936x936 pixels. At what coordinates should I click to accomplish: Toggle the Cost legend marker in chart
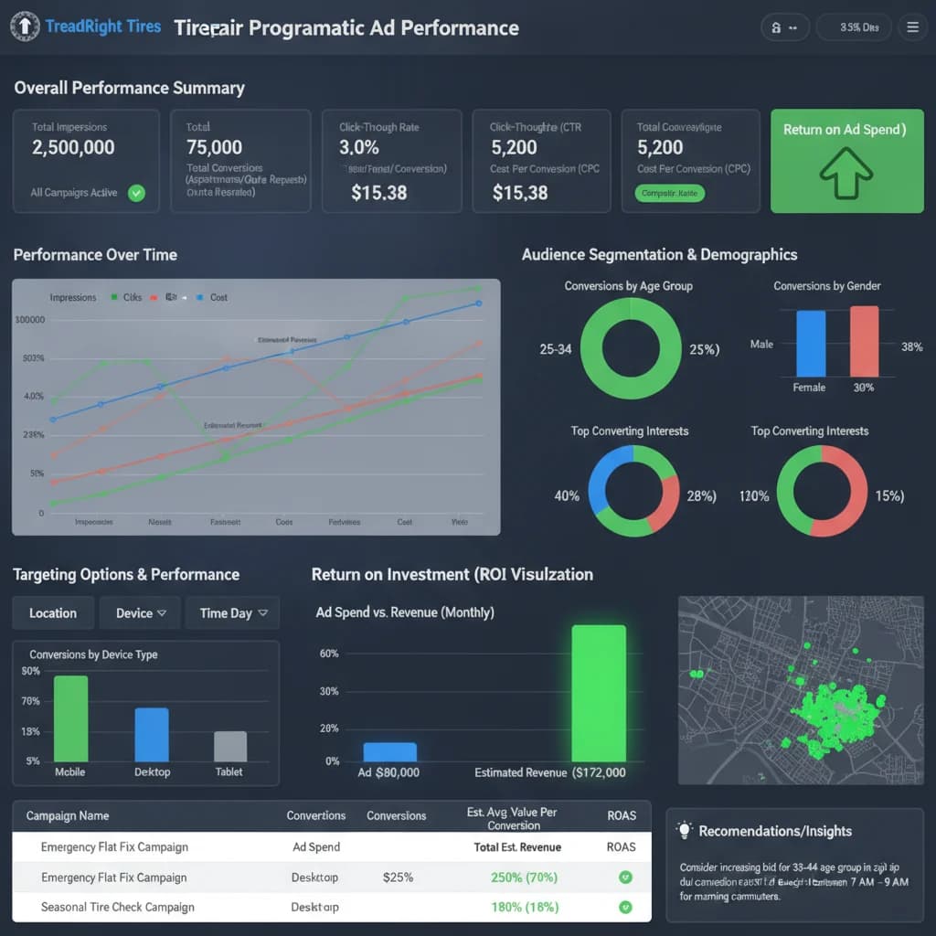(x=199, y=297)
